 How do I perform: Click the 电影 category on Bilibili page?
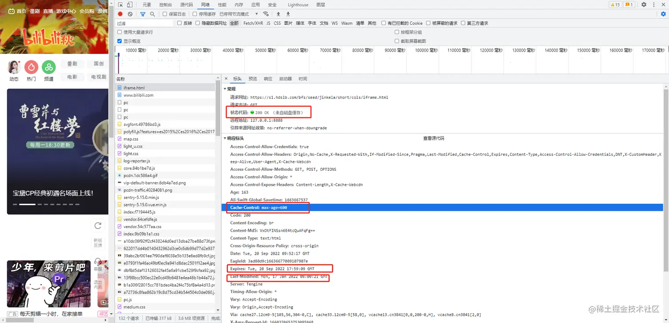point(72,77)
